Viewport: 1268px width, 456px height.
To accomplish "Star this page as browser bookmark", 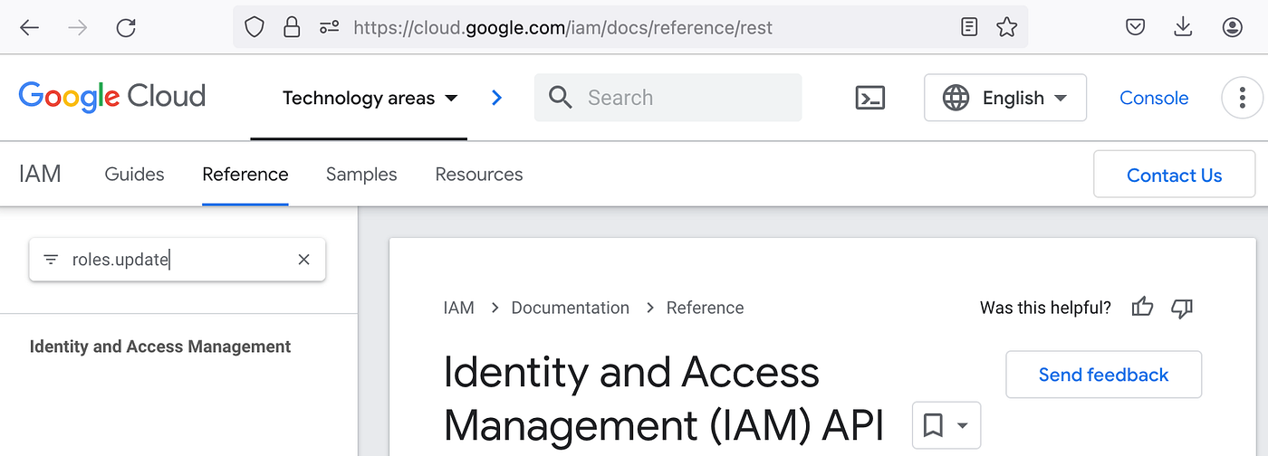I will [x=1006, y=27].
